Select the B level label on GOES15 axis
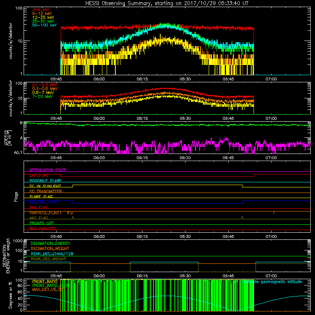Screen dimensions: 315x315 click(21, 122)
